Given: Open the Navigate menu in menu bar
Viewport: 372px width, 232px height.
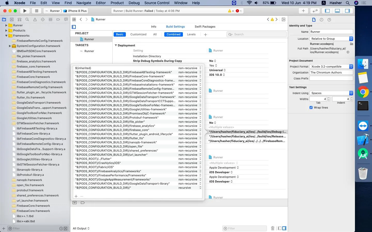Looking at the screenshot, I should (x=84, y=3).
